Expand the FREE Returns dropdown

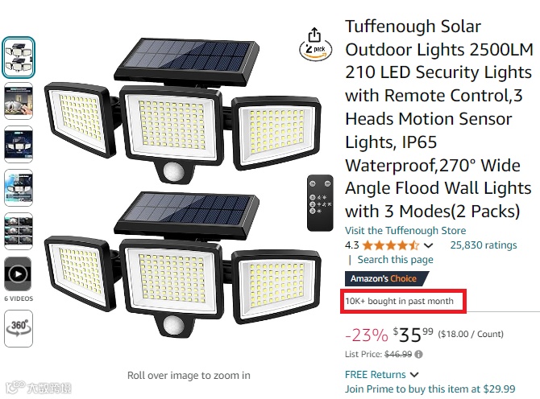414,374
